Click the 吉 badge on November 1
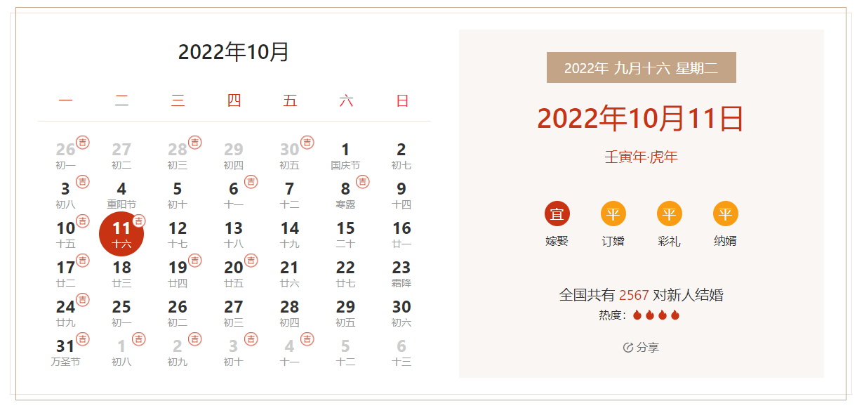Image resolution: width=857 pixels, height=406 pixels. pyautogui.click(x=139, y=339)
